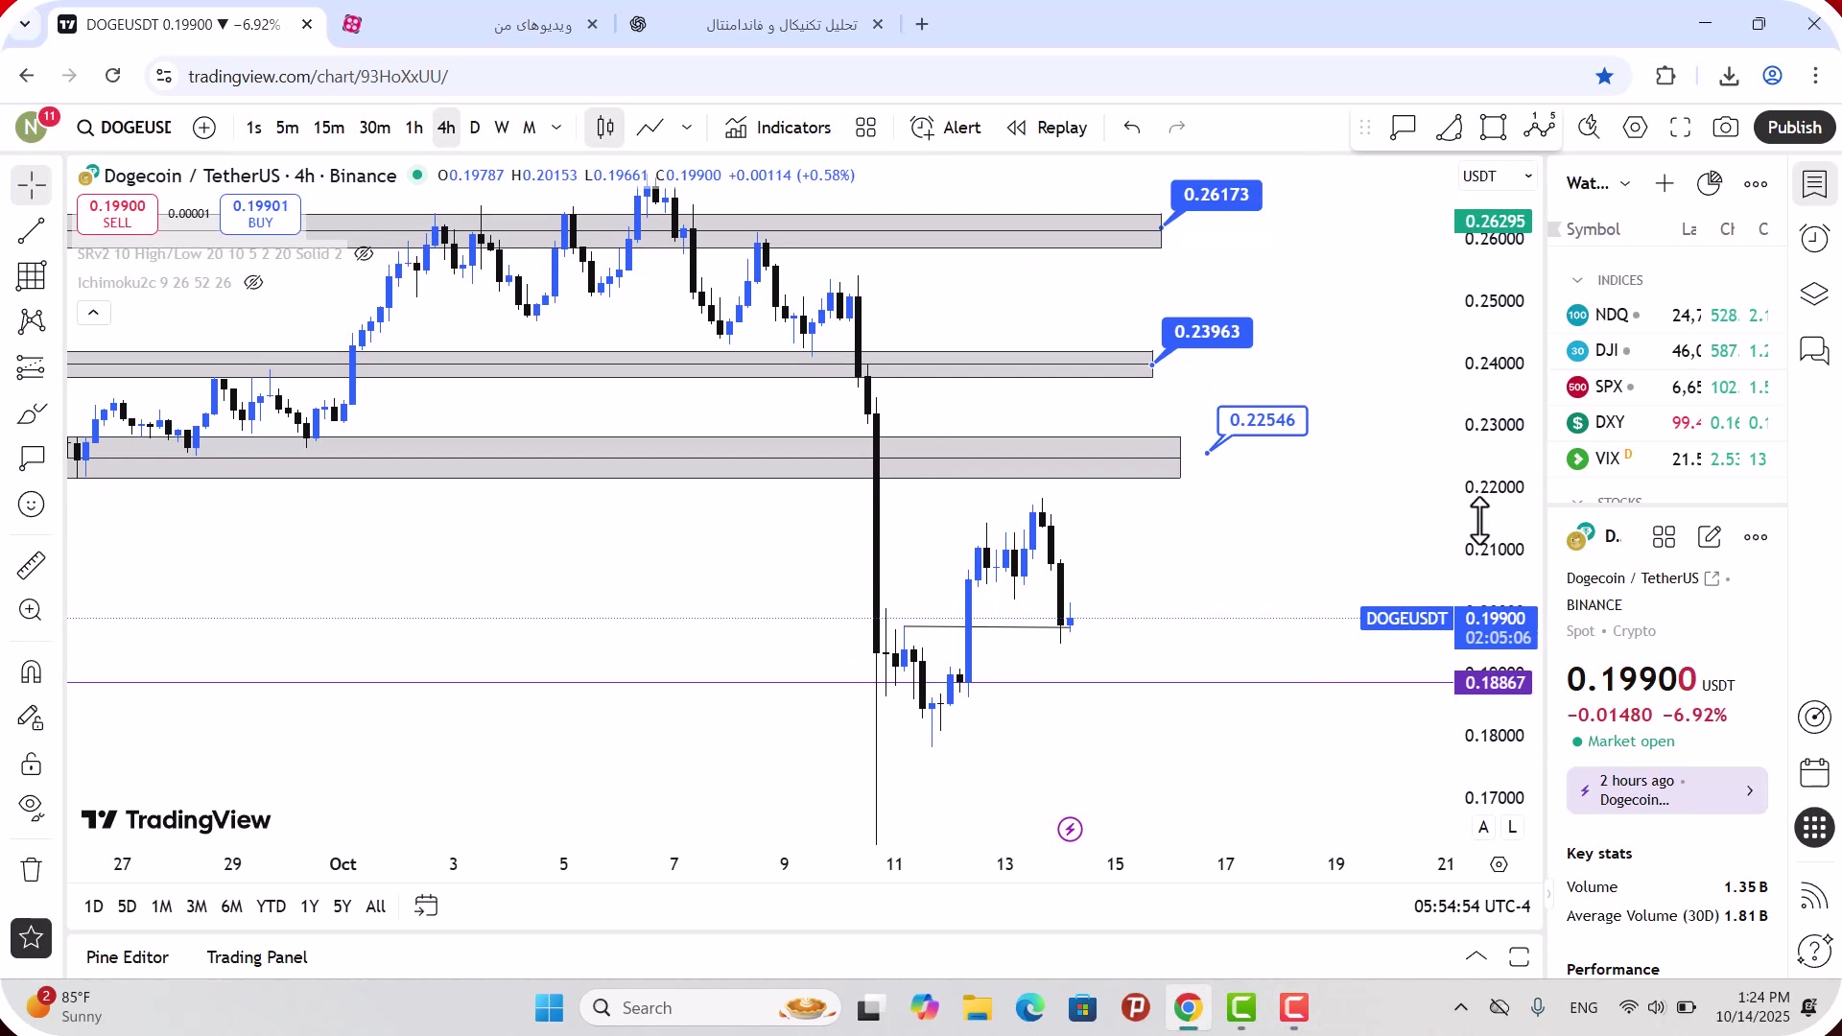Open the emoji icons tool
The image size is (1842, 1036).
point(31,505)
